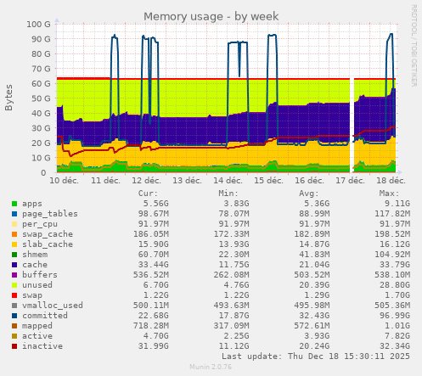Click the blue page_tables legend swatch
The image size is (422, 376).
pos(14,214)
